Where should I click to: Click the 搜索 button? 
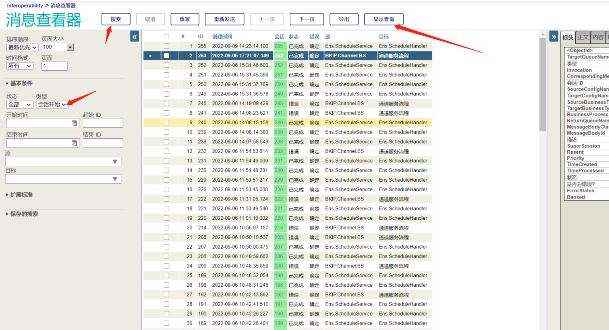pos(116,19)
